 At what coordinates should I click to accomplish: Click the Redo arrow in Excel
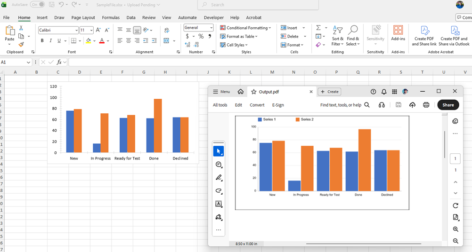click(x=74, y=5)
